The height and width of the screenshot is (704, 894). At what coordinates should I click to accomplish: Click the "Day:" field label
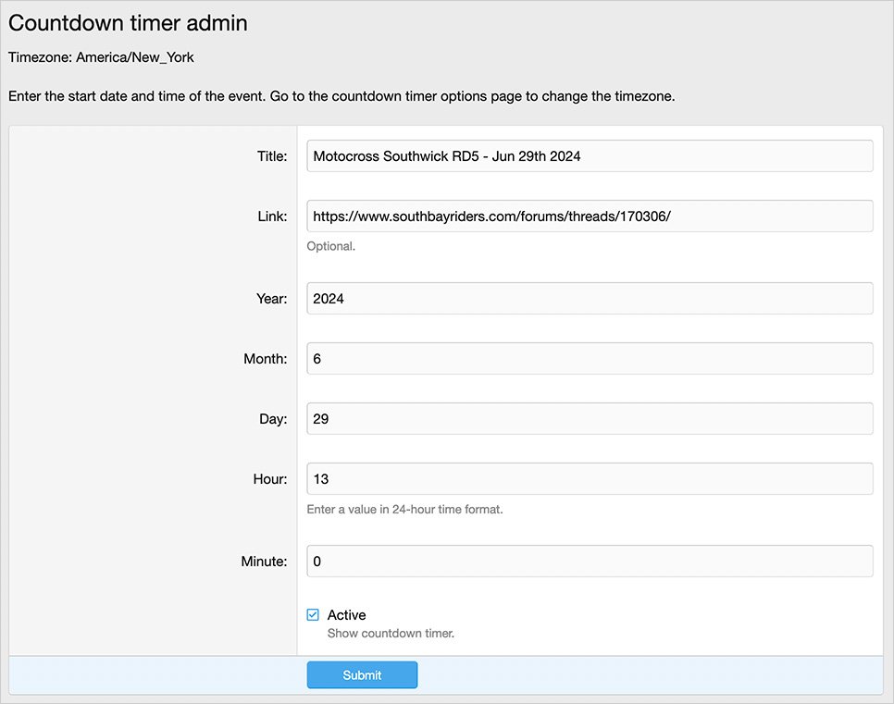click(274, 419)
